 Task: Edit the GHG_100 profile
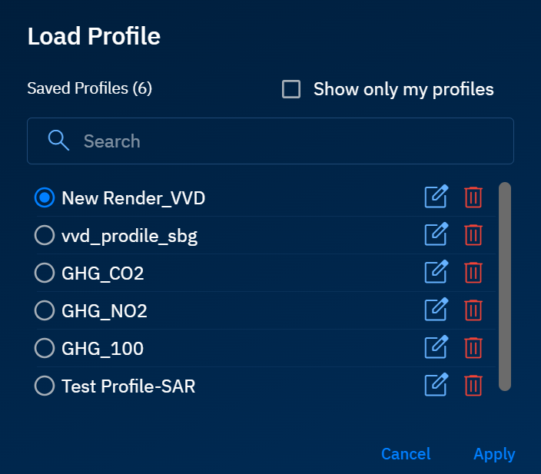(436, 347)
